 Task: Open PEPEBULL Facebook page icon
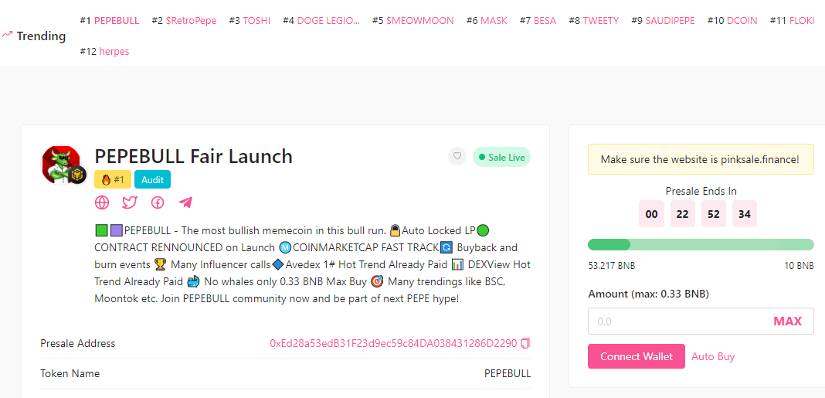click(x=158, y=202)
